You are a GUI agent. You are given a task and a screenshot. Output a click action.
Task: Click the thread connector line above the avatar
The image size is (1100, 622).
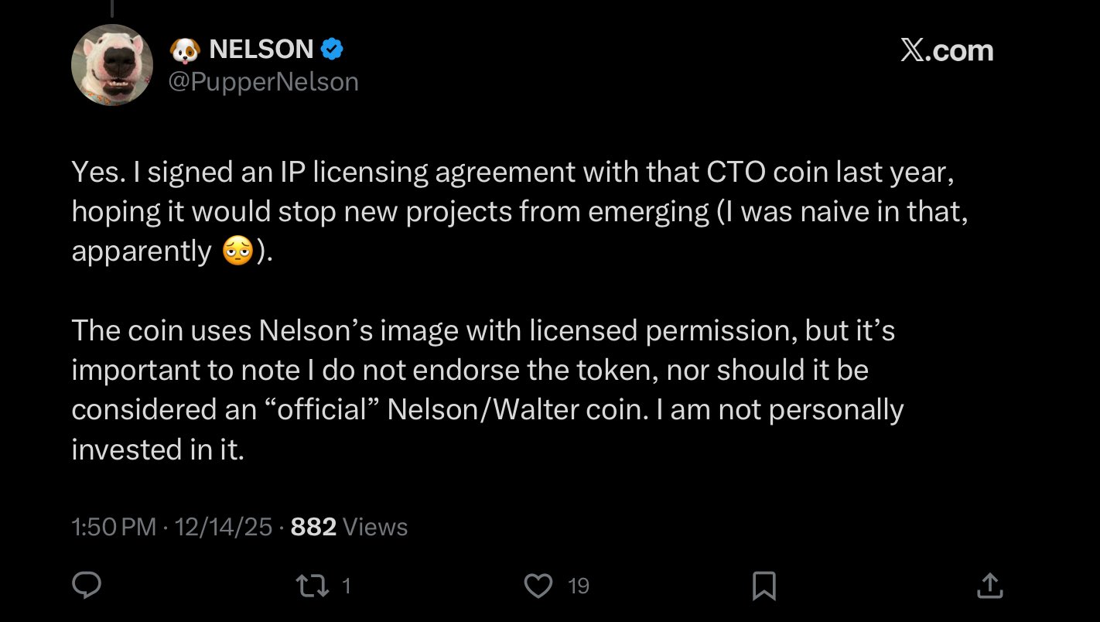click(112, 8)
